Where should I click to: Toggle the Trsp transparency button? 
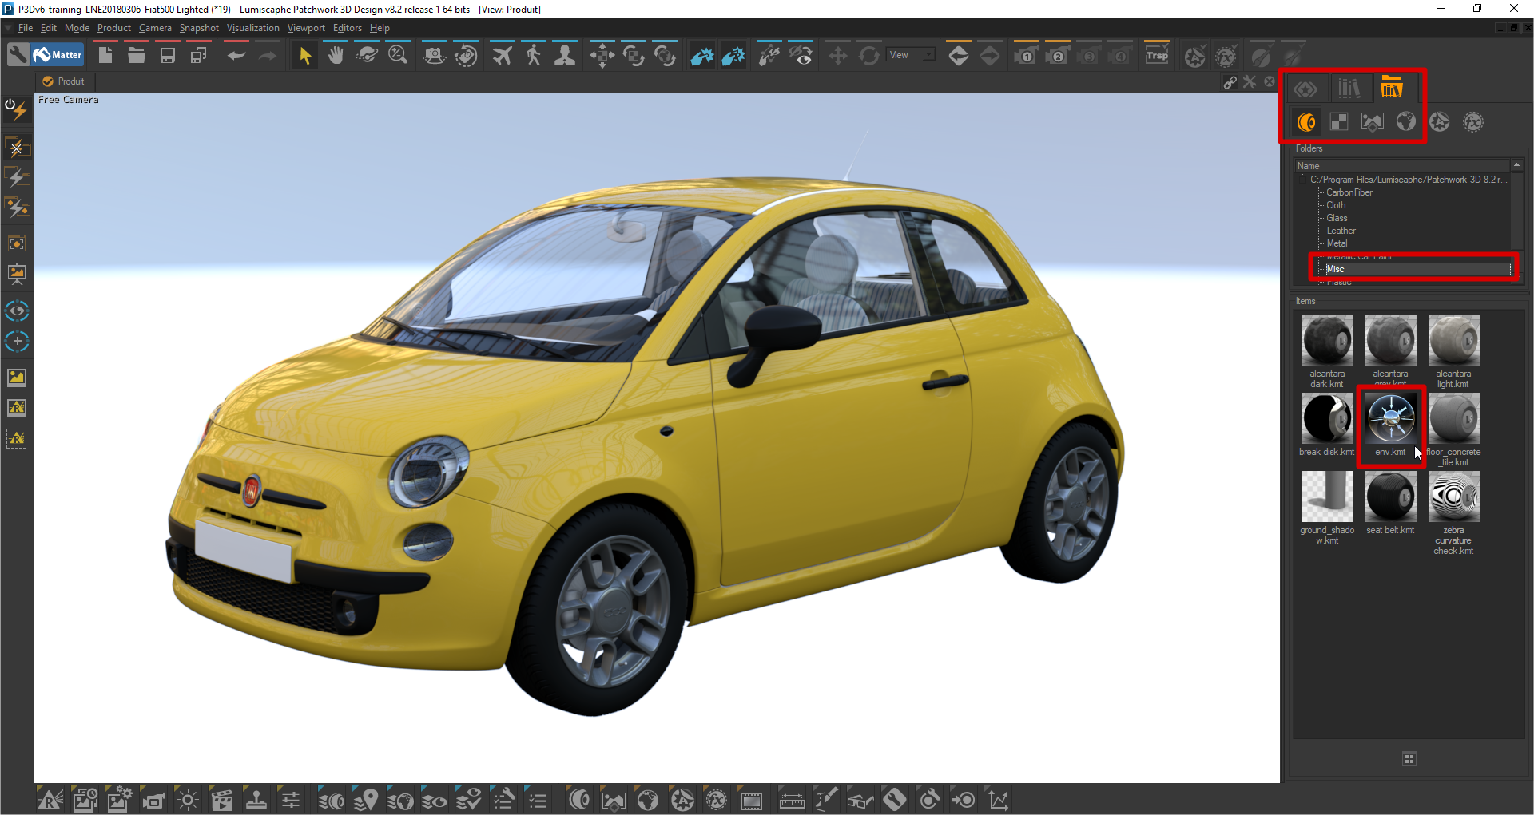(x=1156, y=56)
